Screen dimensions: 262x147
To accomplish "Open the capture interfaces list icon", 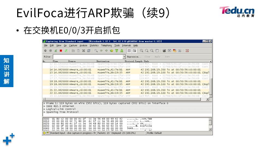I will click(46, 51).
